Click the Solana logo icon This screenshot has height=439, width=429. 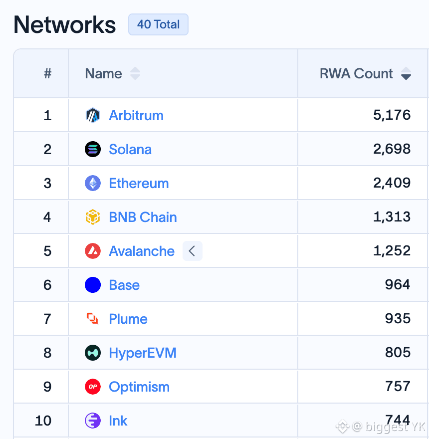pos(93,149)
